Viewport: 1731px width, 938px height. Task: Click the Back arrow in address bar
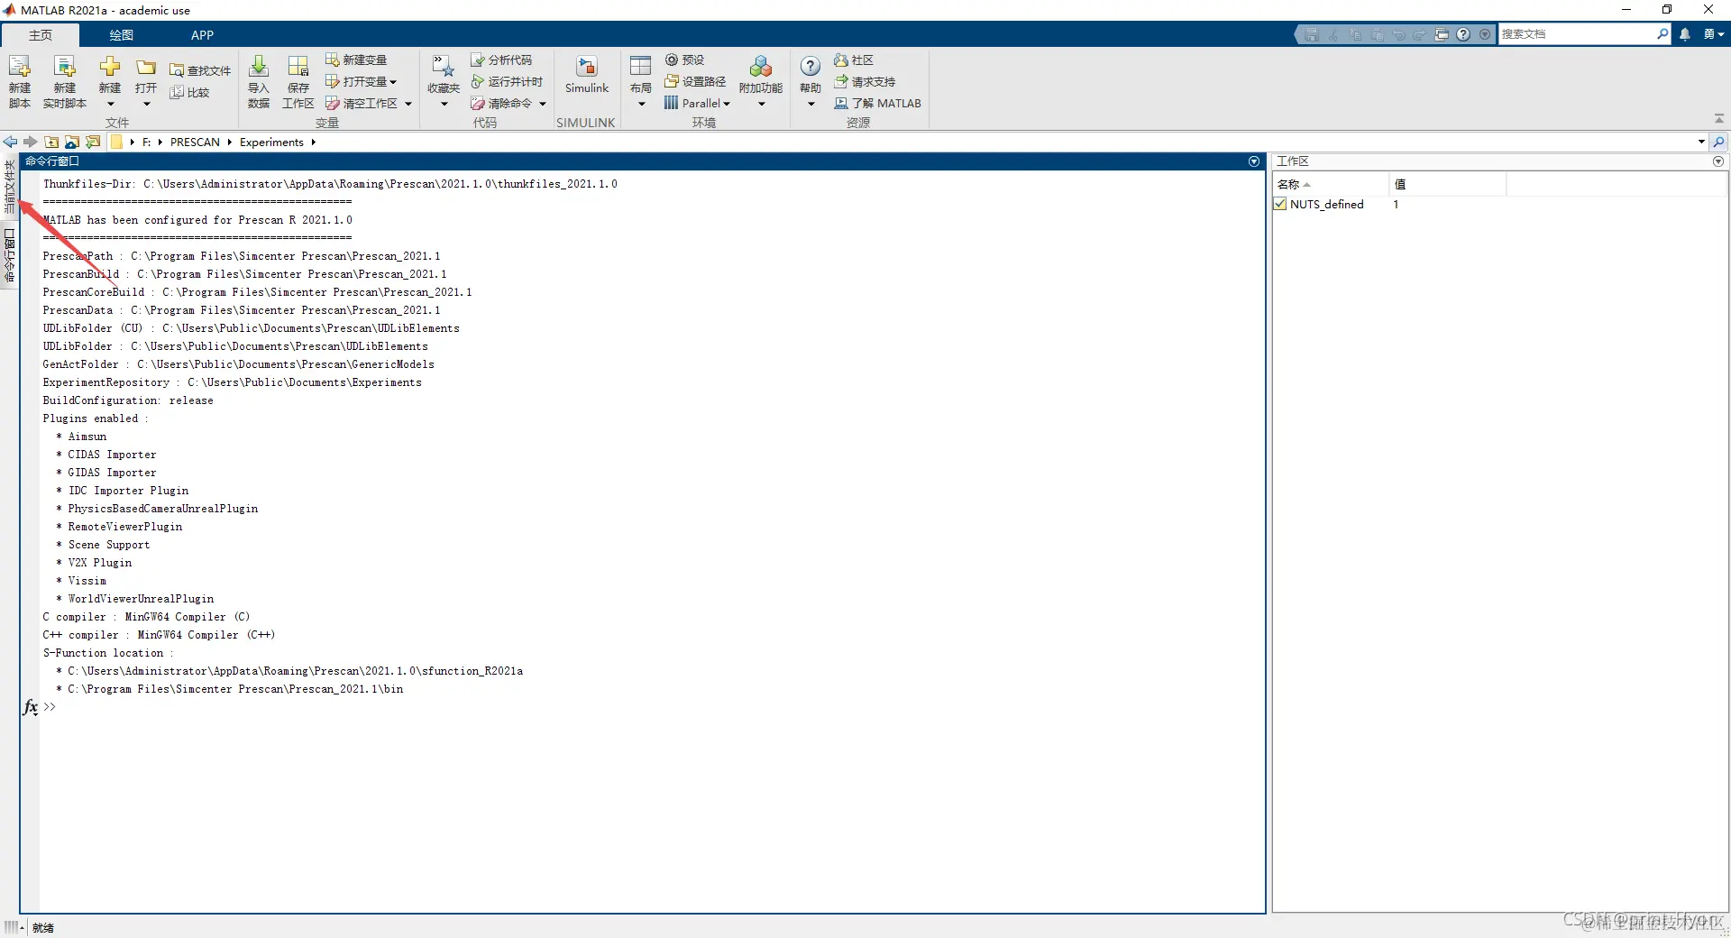point(10,142)
